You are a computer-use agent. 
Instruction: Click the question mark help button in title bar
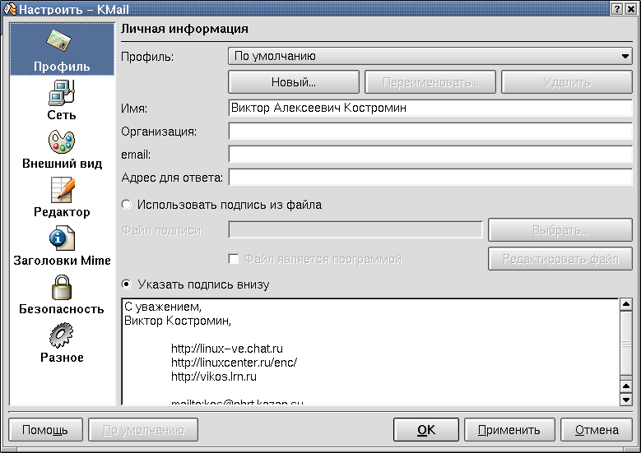pos(616,8)
